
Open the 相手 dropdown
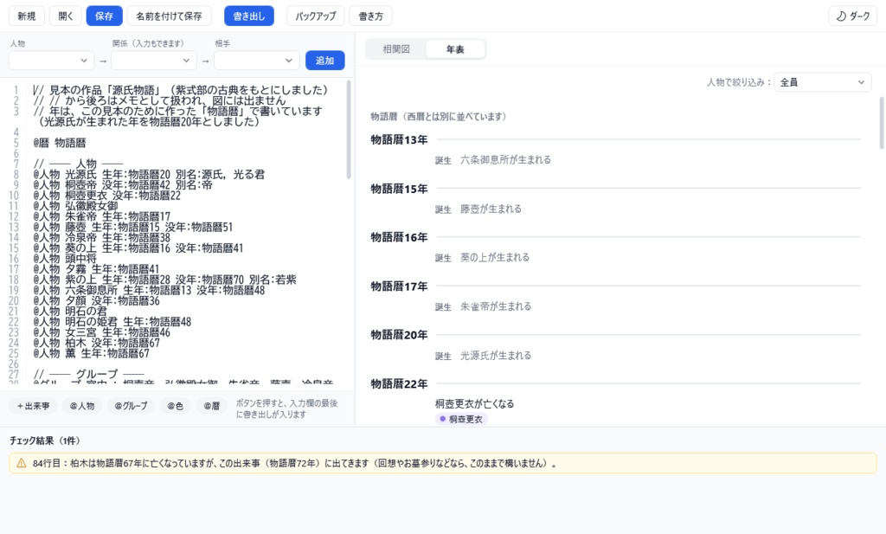(256, 61)
